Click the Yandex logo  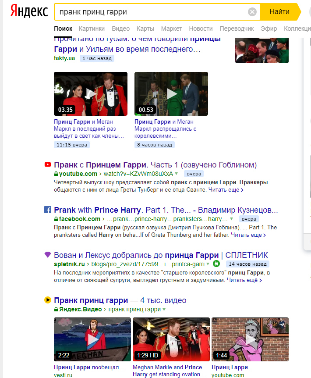tap(29, 12)
